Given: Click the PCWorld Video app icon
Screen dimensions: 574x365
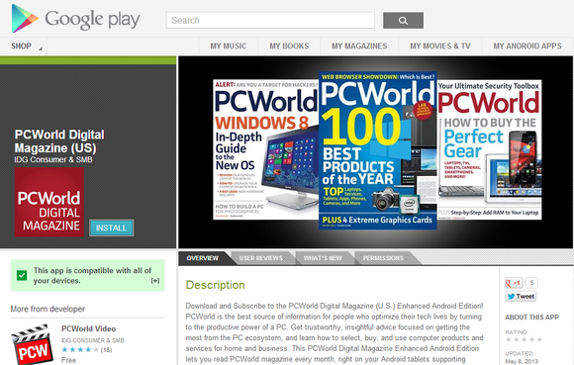Looking at the screenshot, I should (33, 344).
